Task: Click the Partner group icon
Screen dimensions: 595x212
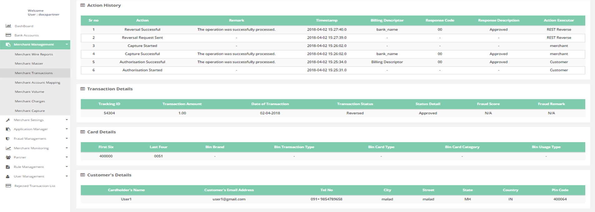Action: click(x=8, y=157)
